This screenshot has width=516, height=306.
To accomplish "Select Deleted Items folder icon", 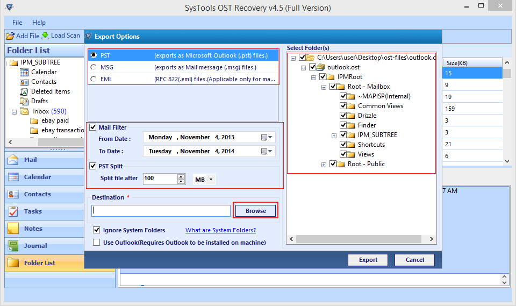I will pos(24,91).
